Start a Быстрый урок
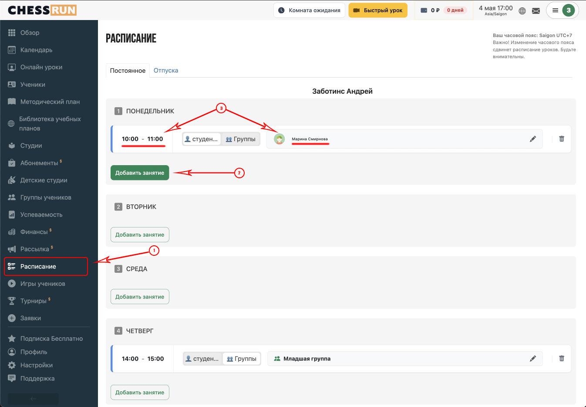Viewport: 586px width, 407px height. [x=378, y=10]
